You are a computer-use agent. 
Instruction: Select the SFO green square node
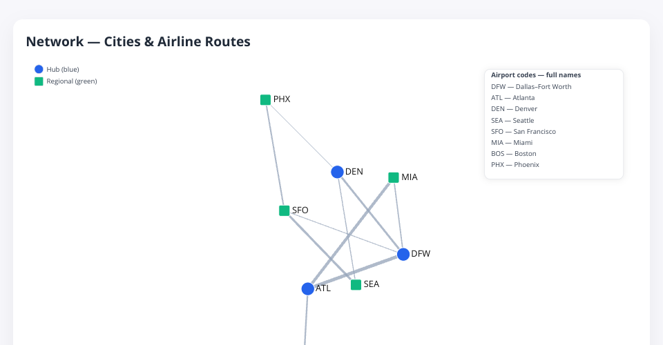tap(284, 210)
